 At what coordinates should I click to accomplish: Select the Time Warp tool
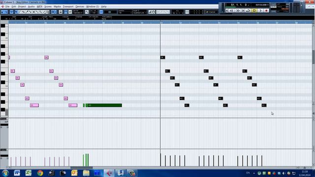47,12
